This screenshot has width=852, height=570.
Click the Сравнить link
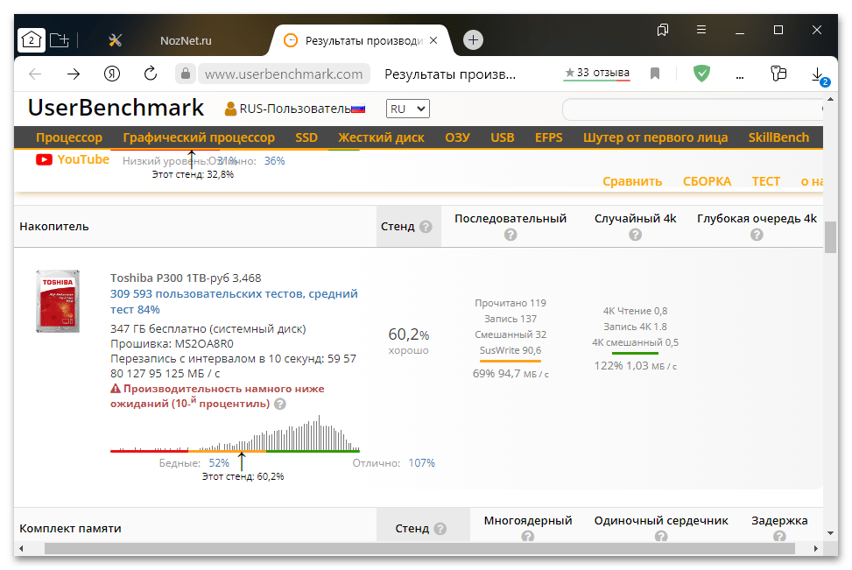click(632, 181)
